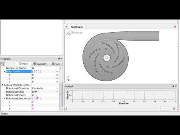Image resolution: width=180 pixels, height=135 pixels.
Task: Close the Properties panel
Action: (x=62, y=58)
